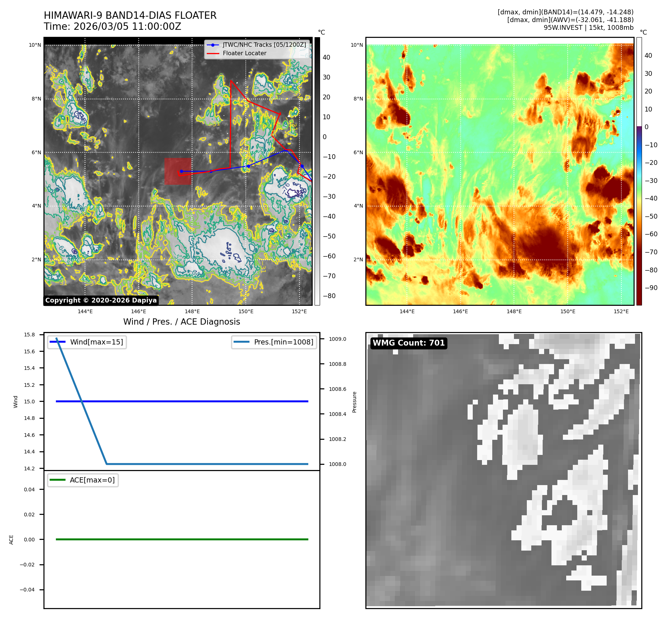Click the grayscale colorbar beside the BAND14 map

tap(317, 171)
